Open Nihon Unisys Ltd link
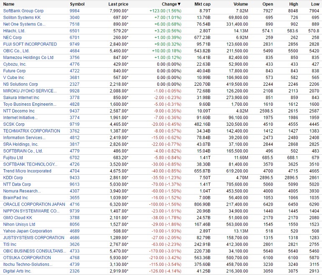This screenshot has width=322, height=275. [19, 224]
